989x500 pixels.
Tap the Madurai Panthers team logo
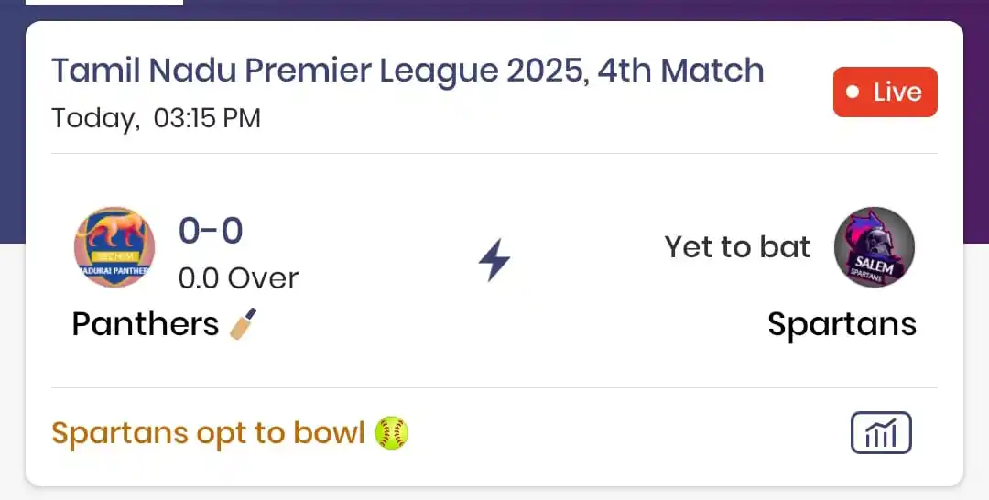tap(114, 247)
